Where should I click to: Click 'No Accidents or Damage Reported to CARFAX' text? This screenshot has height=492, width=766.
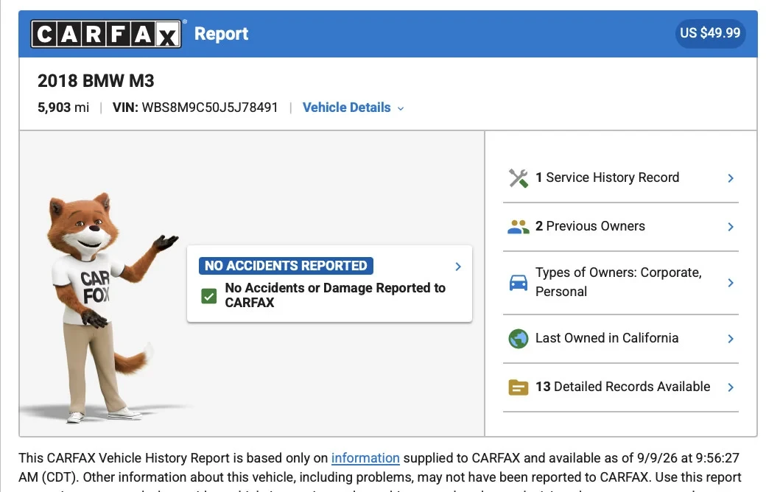335,295
